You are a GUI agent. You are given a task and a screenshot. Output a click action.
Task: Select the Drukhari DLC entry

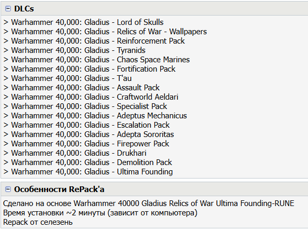[x=75, y=153]
